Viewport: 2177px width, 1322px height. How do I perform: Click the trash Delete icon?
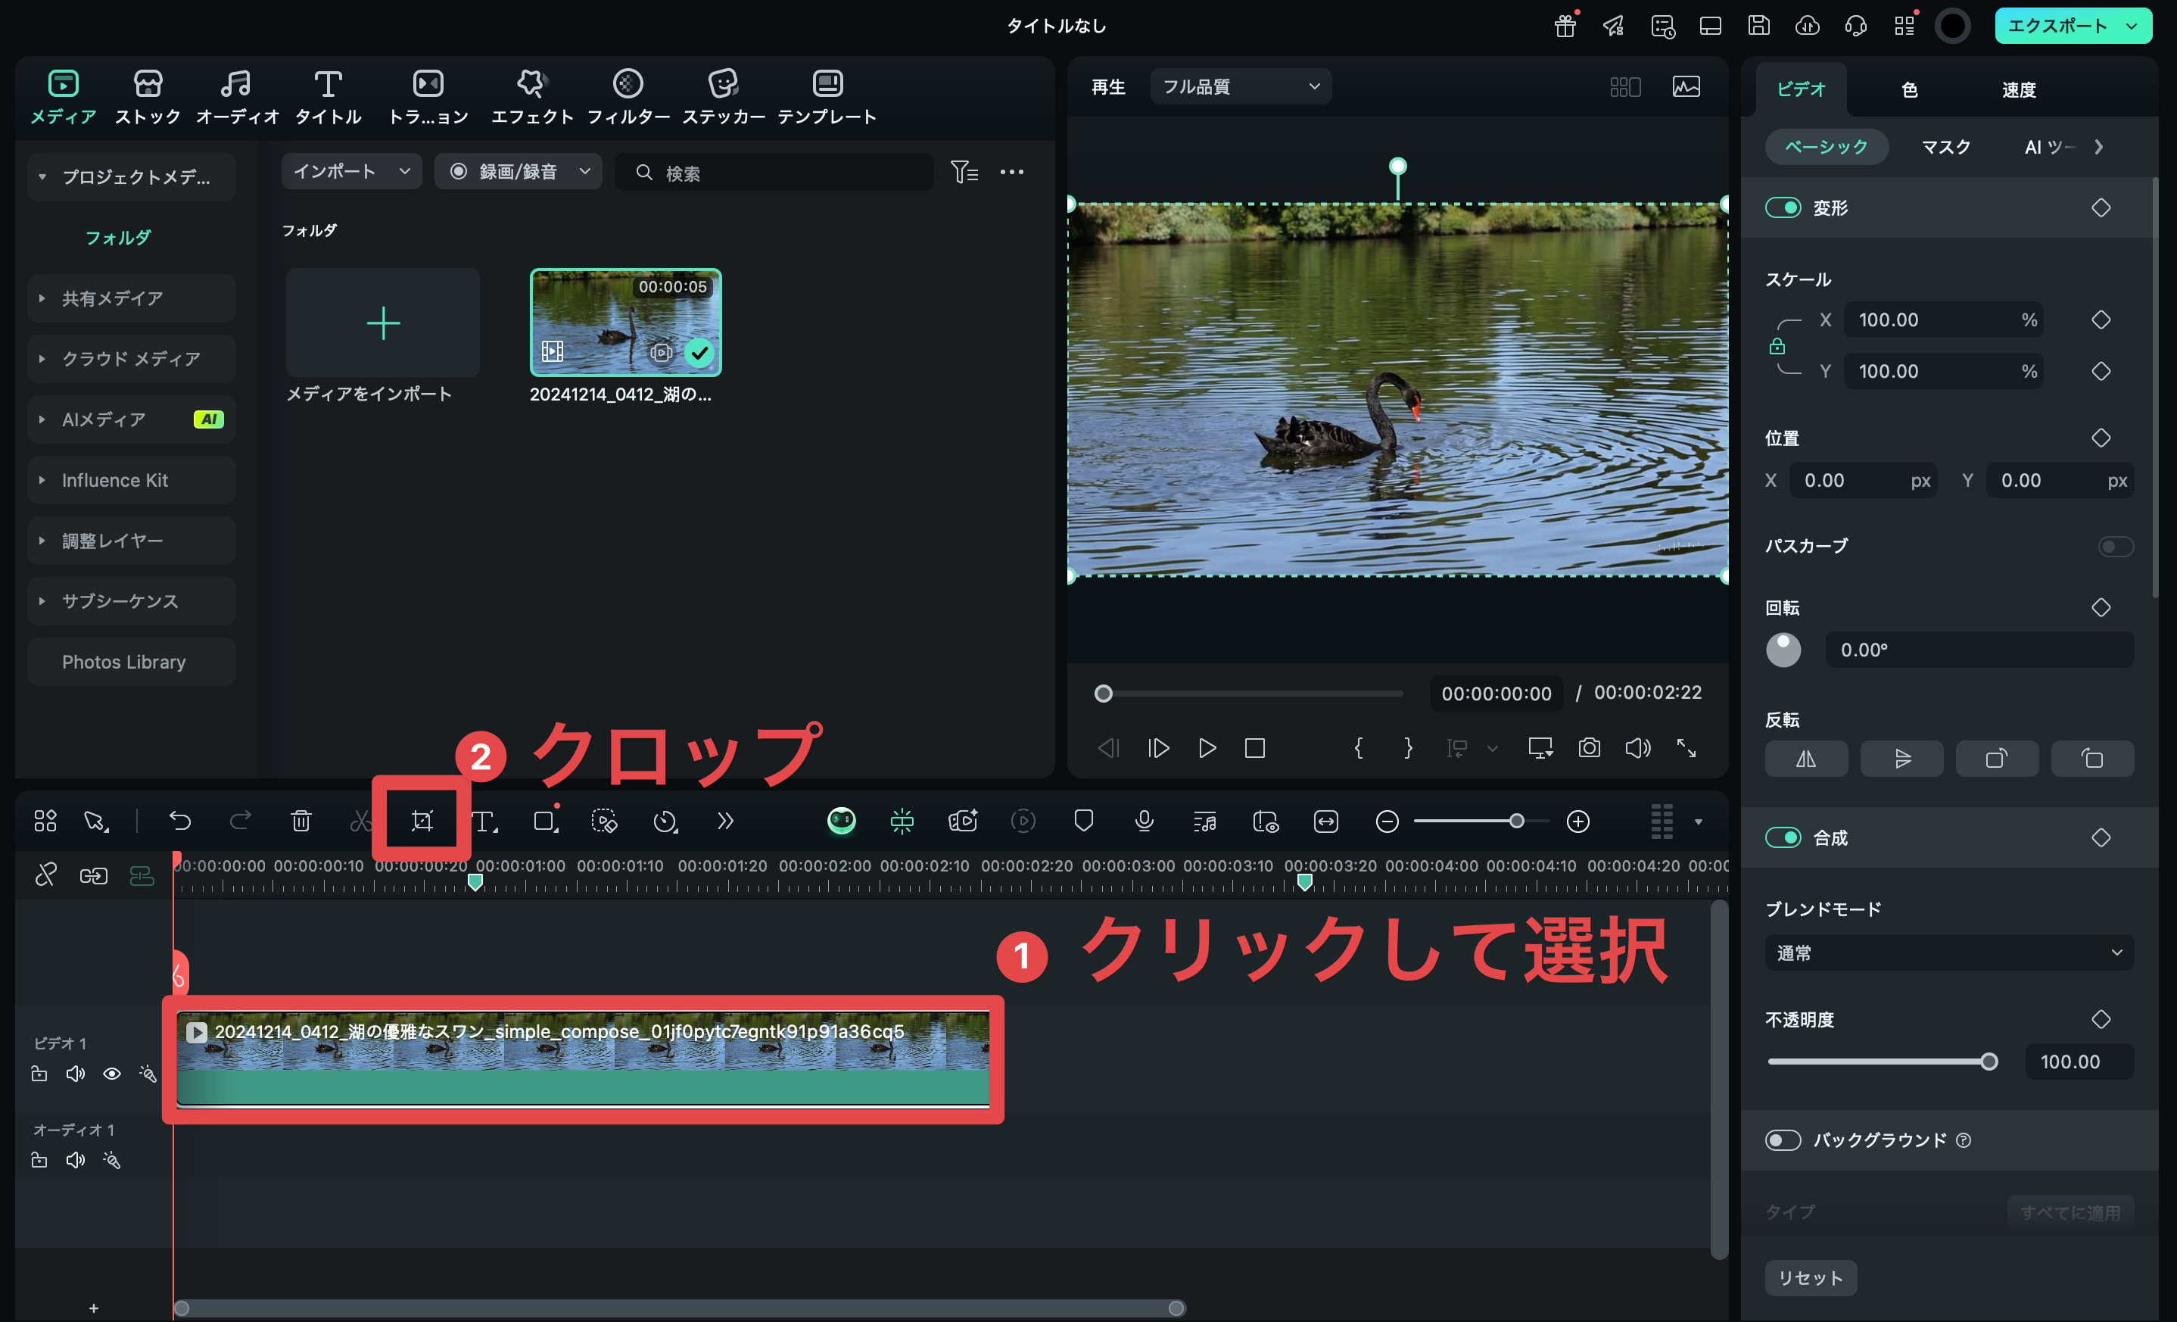click(301, 821)
